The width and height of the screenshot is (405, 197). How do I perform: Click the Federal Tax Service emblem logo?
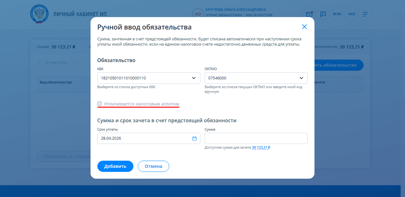point(39,14)
